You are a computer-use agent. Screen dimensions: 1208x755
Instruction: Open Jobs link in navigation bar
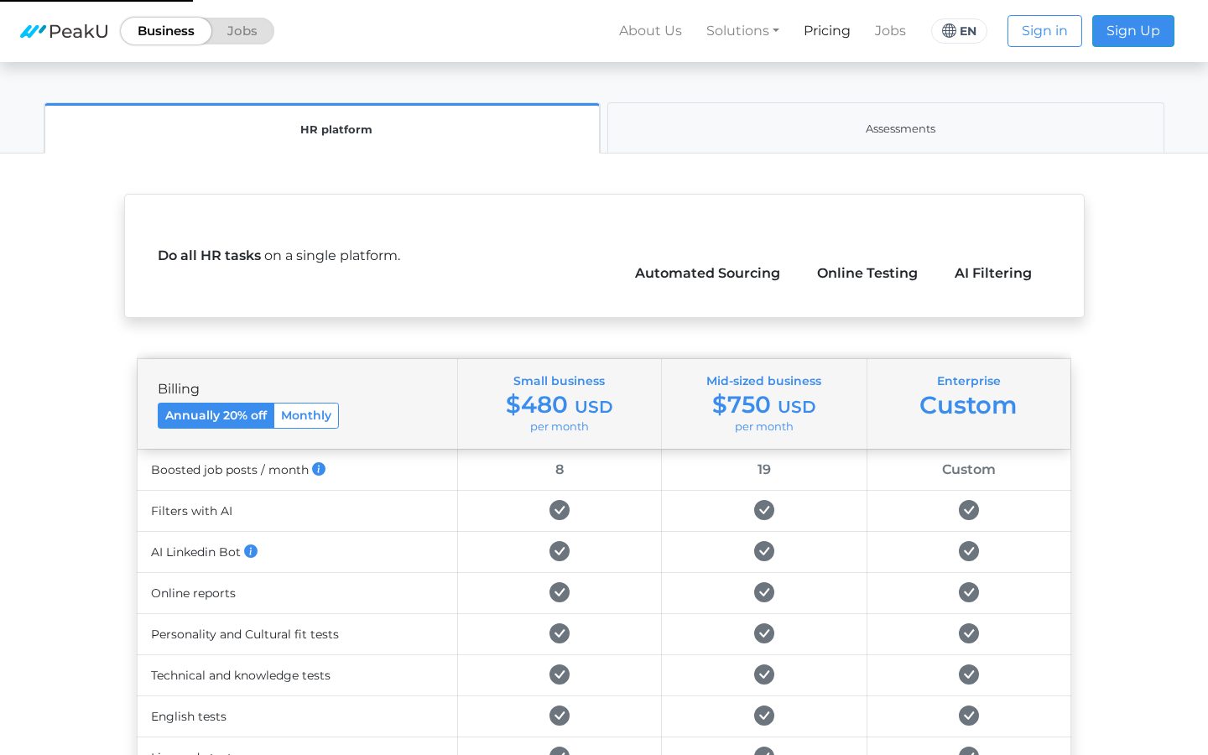point(890,31)
